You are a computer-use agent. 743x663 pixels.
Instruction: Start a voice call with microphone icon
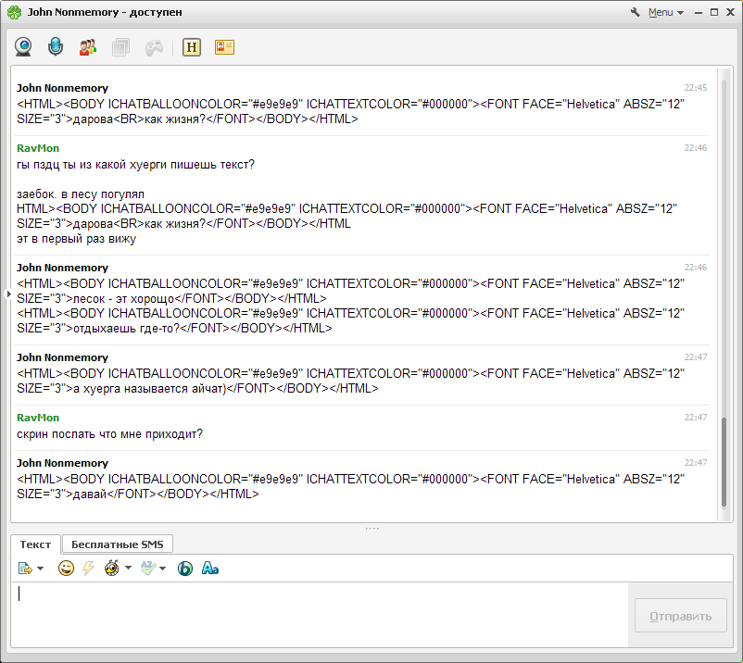(56, 47)
